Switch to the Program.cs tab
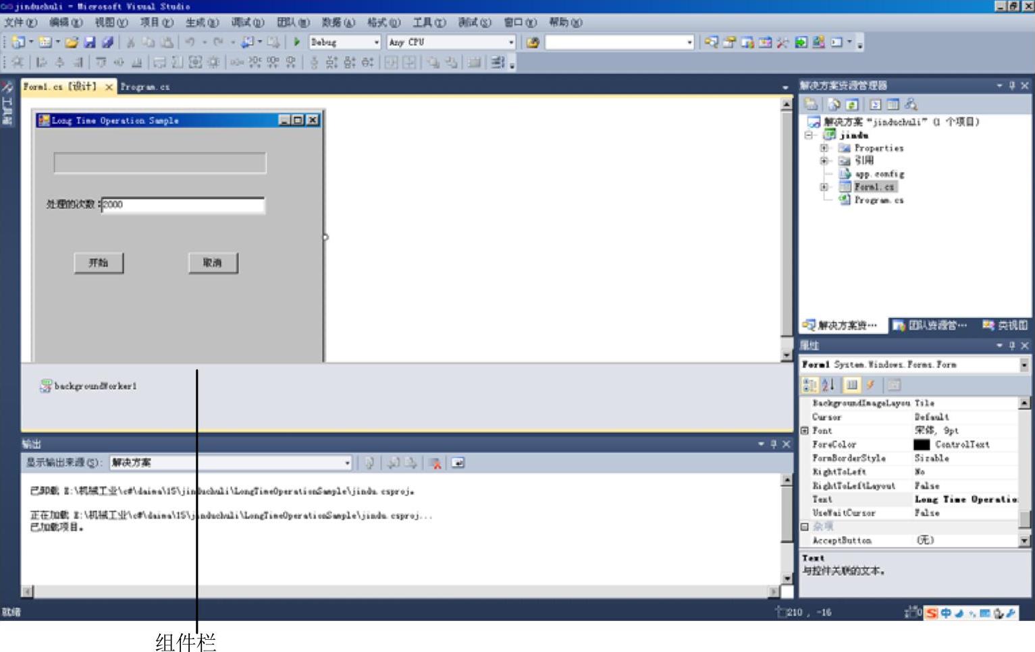The image size is (1035, 652). [x=145, y=87]
